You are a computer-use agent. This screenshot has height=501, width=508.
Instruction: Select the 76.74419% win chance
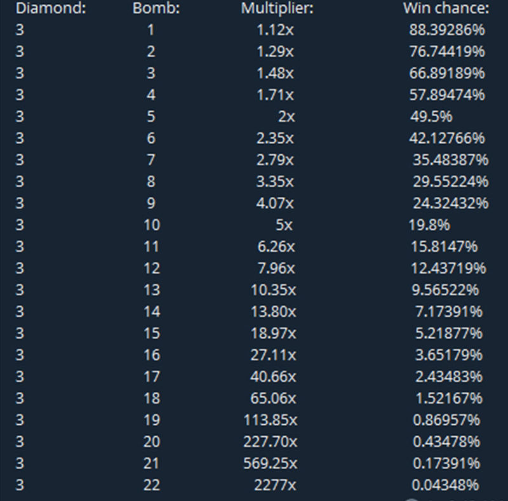coord(447,51)
